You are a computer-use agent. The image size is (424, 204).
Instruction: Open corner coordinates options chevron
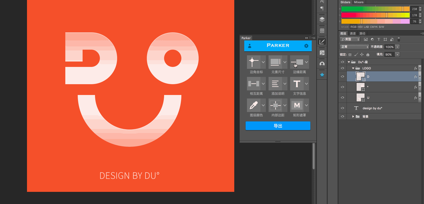point(263,62)
